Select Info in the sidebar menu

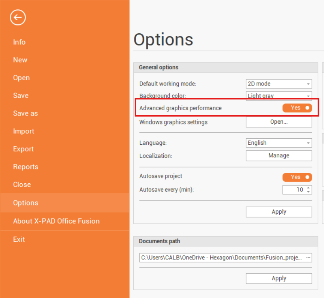pyautogui.click(x=19, y=42)
